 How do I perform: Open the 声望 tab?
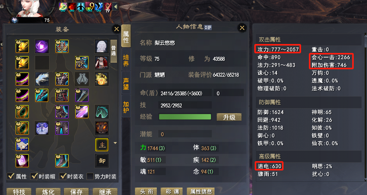pyautogui.click(x=126, y=84)
